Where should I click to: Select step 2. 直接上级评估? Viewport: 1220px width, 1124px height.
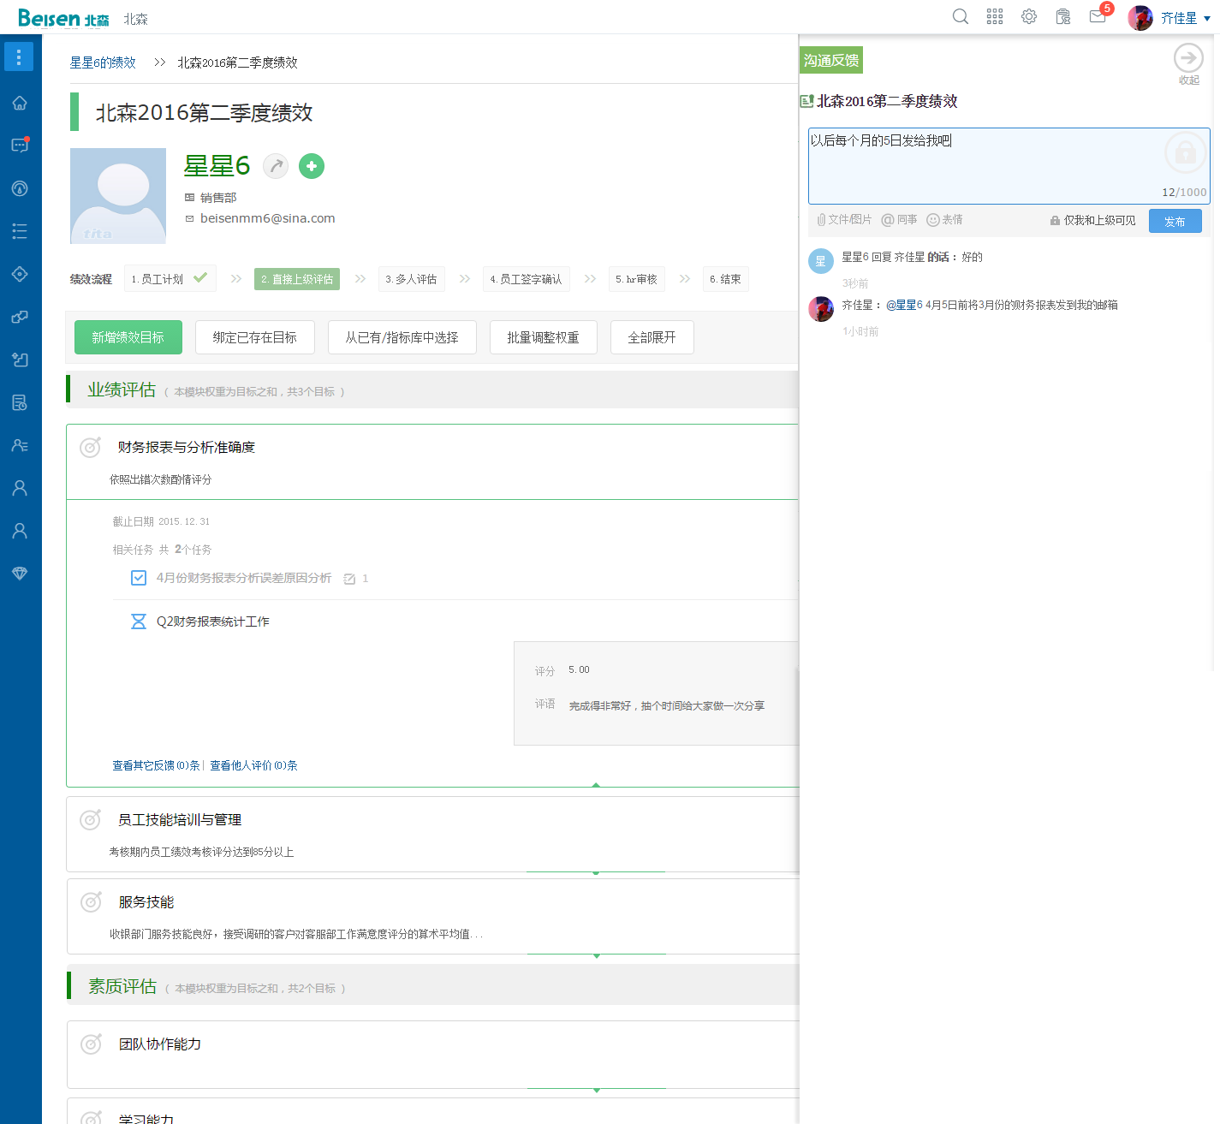pyautogui.click(x=297, y=279)
